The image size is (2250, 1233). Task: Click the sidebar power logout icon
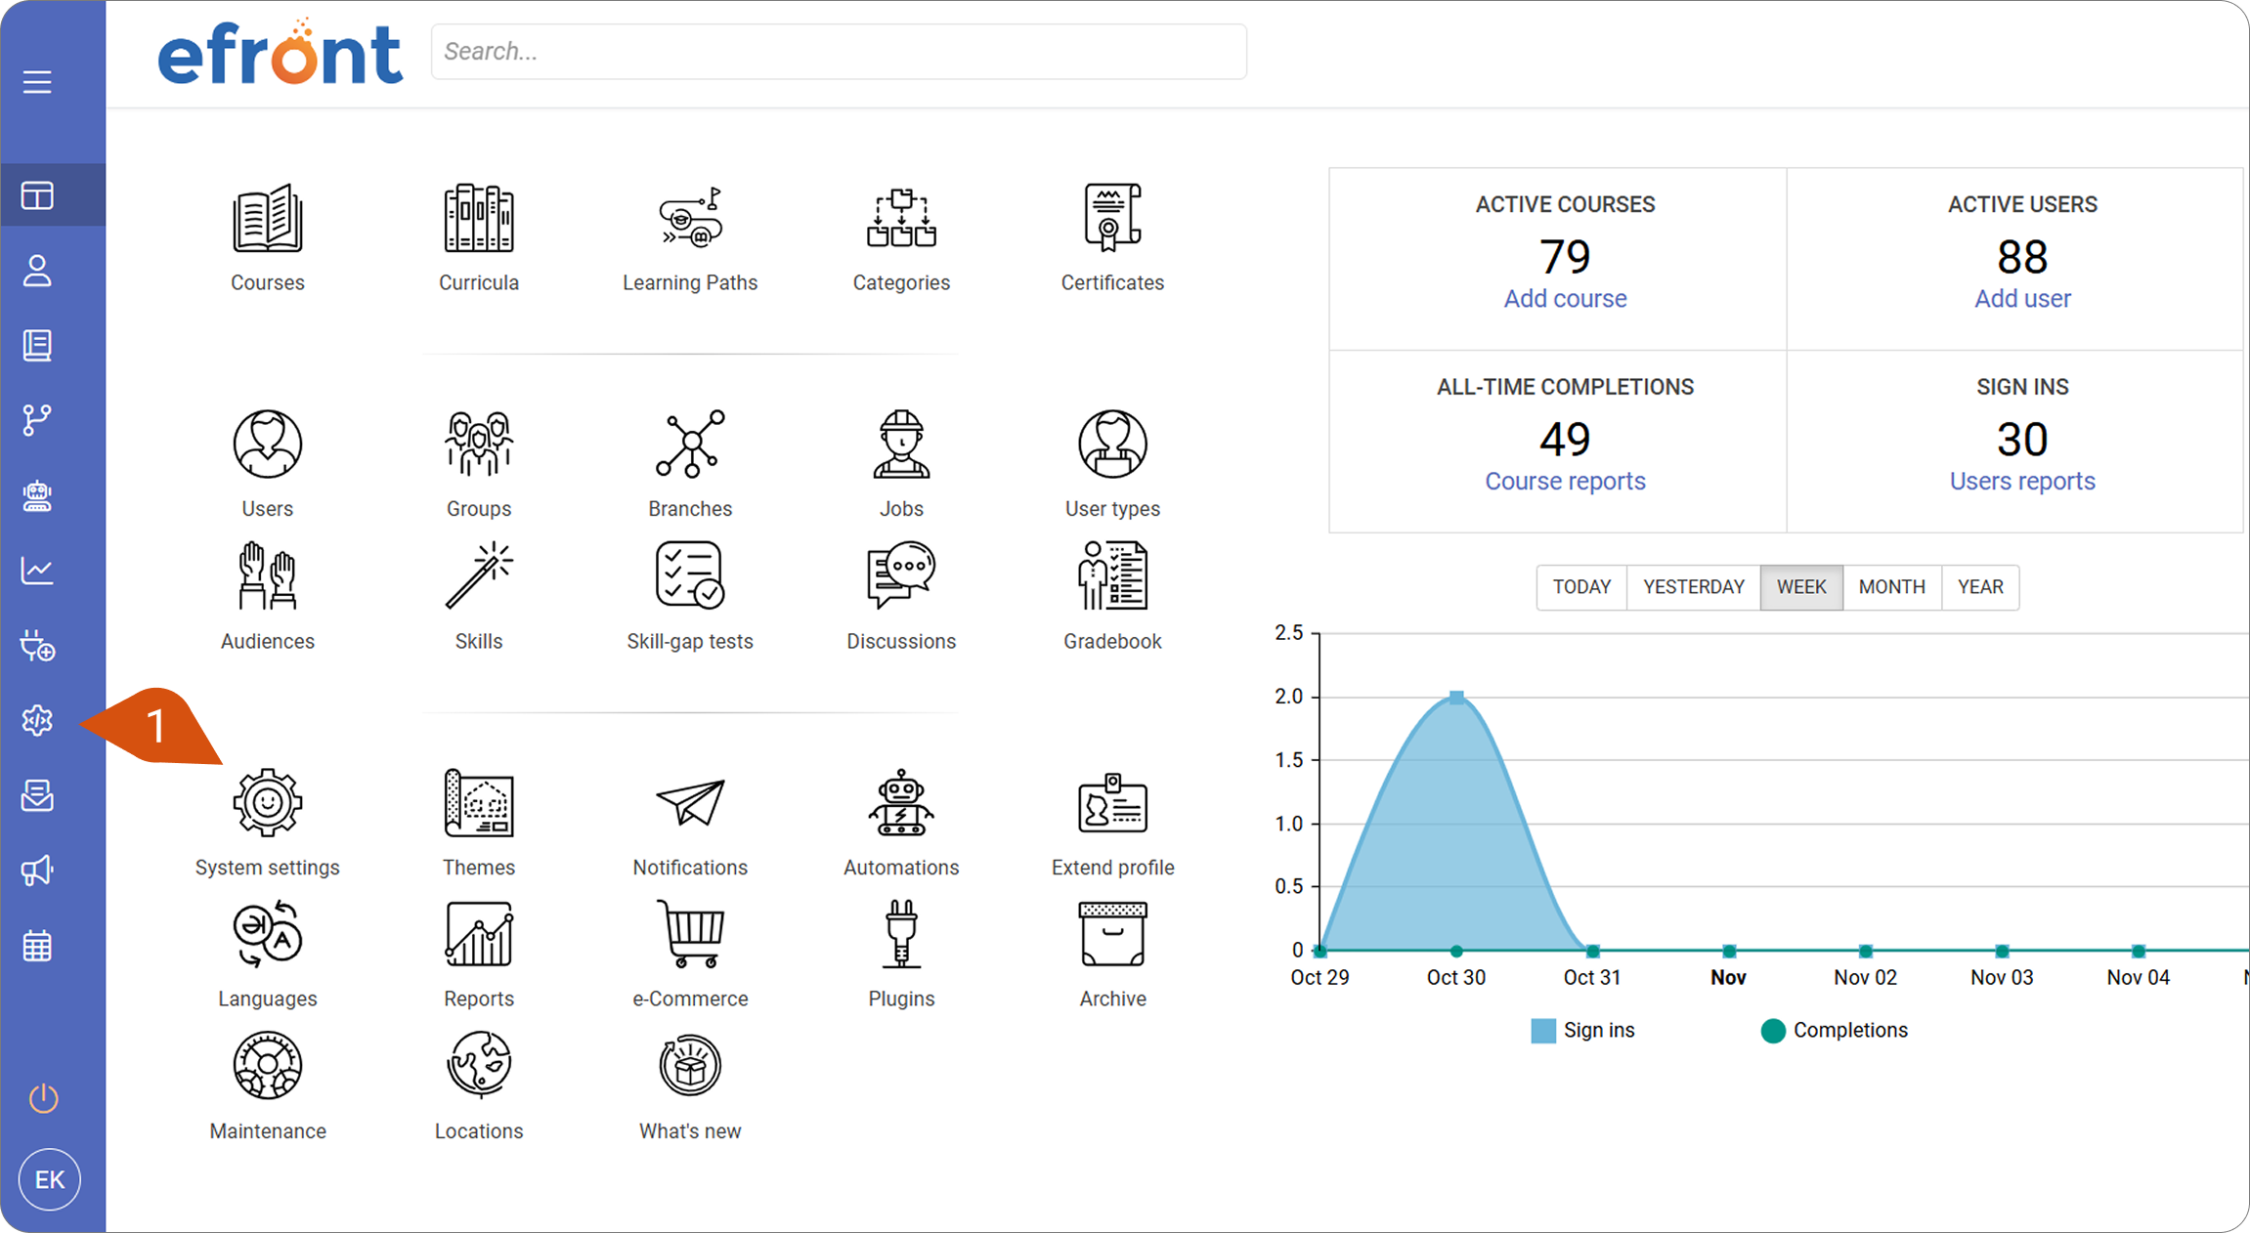click(43, 1098)
